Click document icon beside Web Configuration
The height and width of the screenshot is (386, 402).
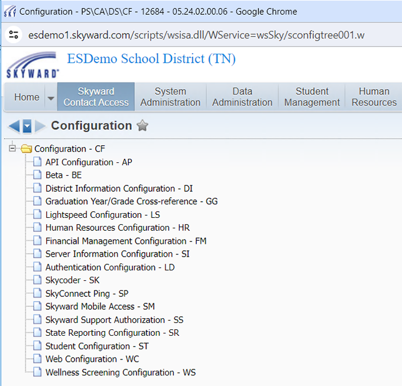click(x=37, y=359)
